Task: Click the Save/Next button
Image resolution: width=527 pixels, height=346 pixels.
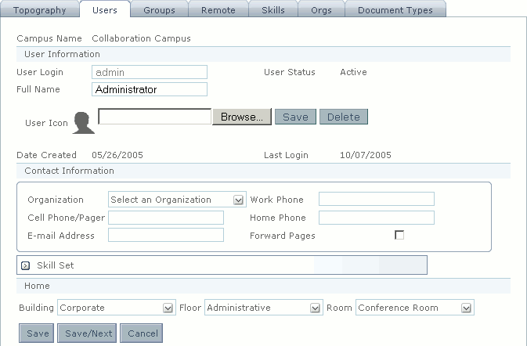Action: click(x=87, y=333)
